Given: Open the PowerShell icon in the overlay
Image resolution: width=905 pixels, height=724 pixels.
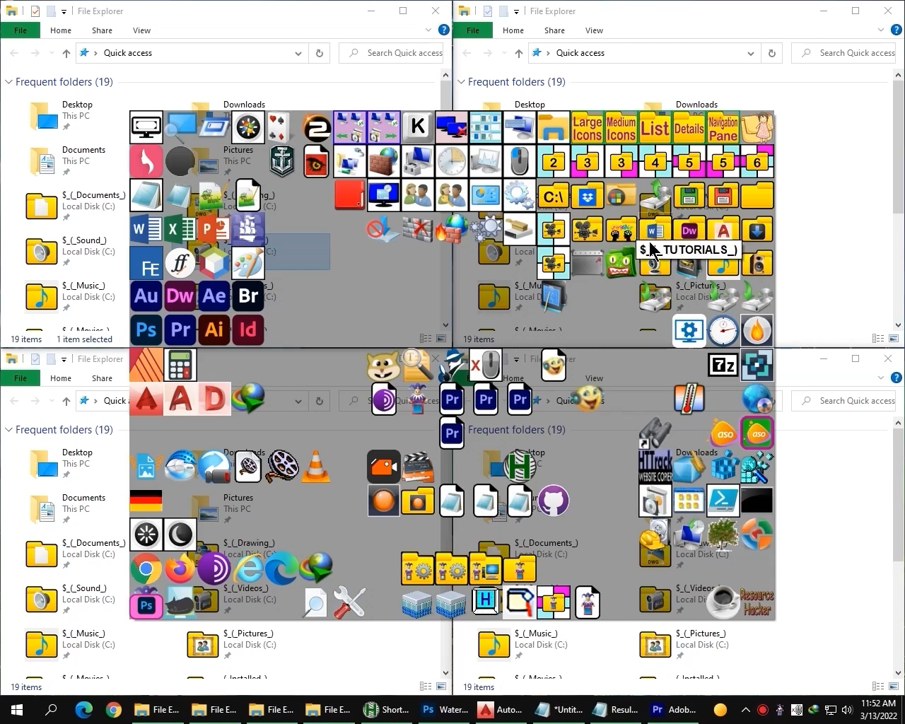Looking at the screenshot, I should tap(723, 501).
